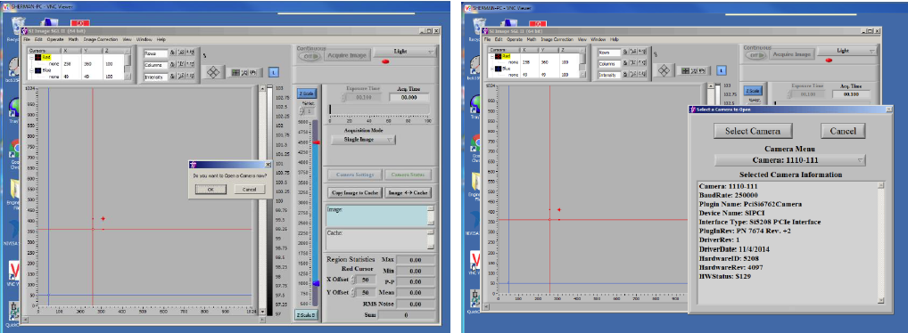This screenshot has height=333, width=908.
Task: Click camera information list scrollbar down arrow
Action: click(x=880, y=300)
